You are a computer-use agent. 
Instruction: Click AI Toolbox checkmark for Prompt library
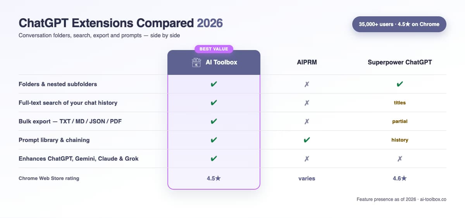(x=214, y=140)
